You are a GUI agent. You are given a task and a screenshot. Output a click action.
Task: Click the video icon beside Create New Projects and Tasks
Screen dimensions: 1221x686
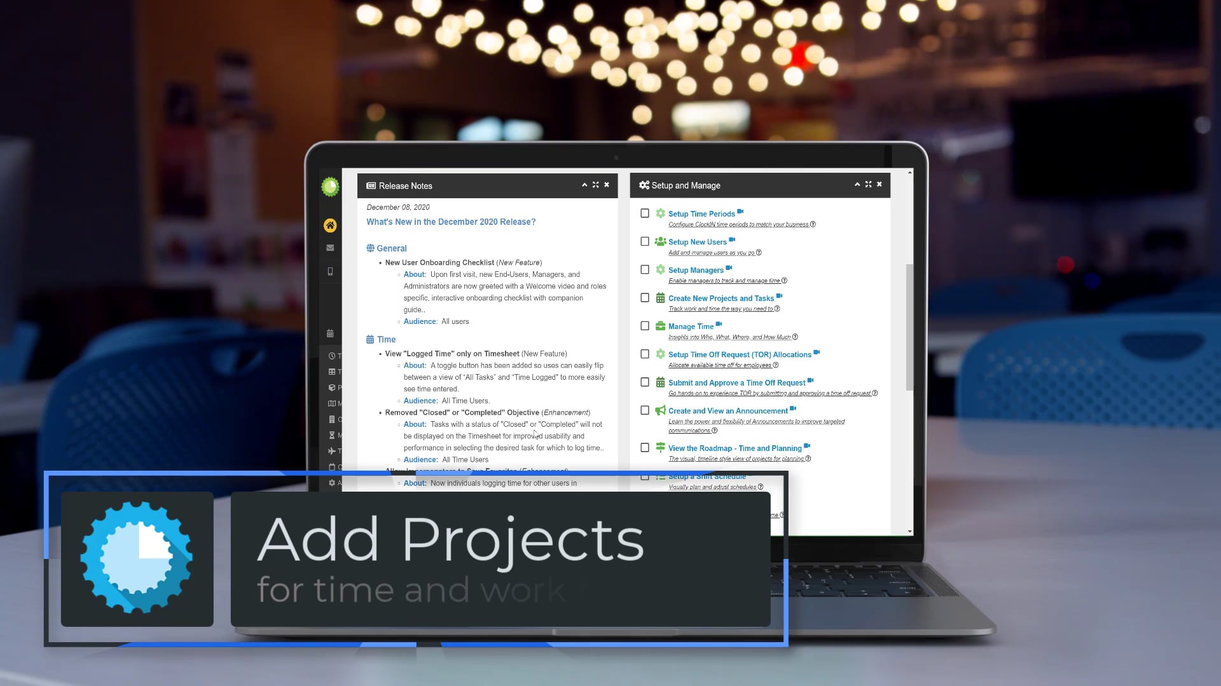[x=780, y=296]
